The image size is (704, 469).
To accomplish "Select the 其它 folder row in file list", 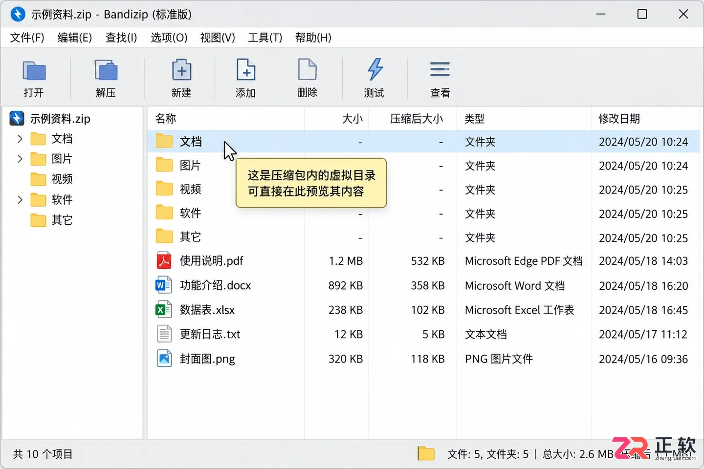I will point(423,237).
